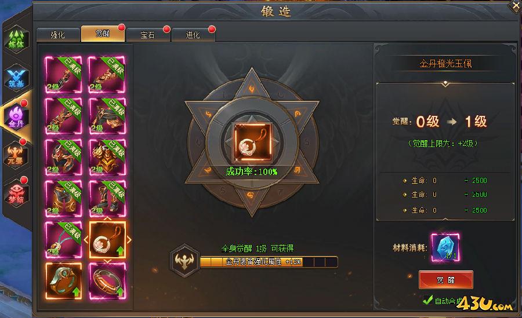Close the 锻造 window
This screenshot has width=522, height=318.
tap(514, 6)
